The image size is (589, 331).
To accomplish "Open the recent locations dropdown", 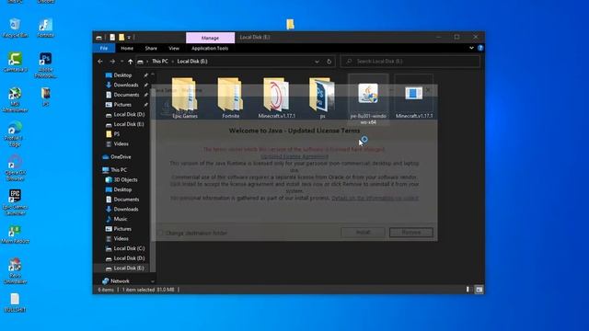I will (x=121, y=62).
